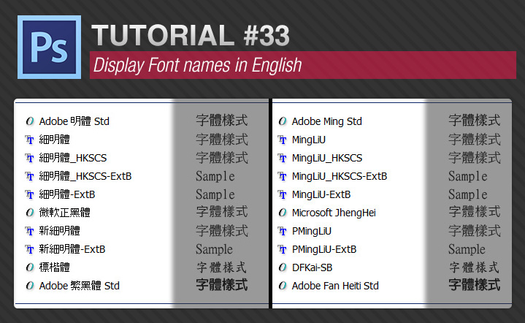The height and width of the screenshot is (323, 525).
Task: Click the 'Display Font names in English' banner
Action: pyautogui.click(x=197, y=65)
